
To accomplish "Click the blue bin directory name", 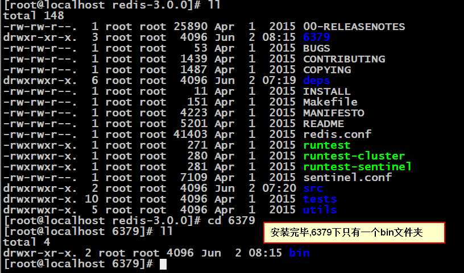I will 300,253.
